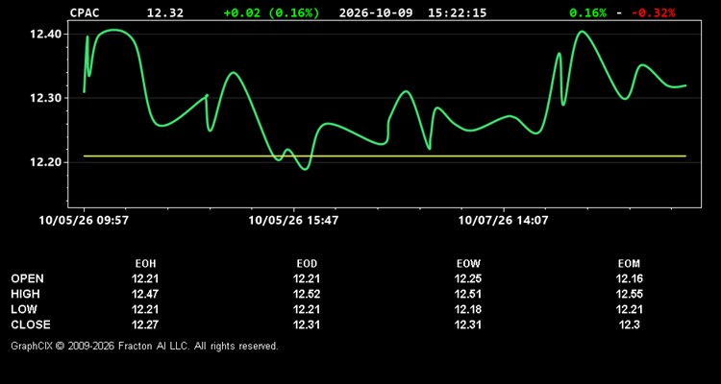Image resolution: width=721 pixels, height=384 pixels.
Task: Click EOH low value 12.21
Action: coord(145,309)
